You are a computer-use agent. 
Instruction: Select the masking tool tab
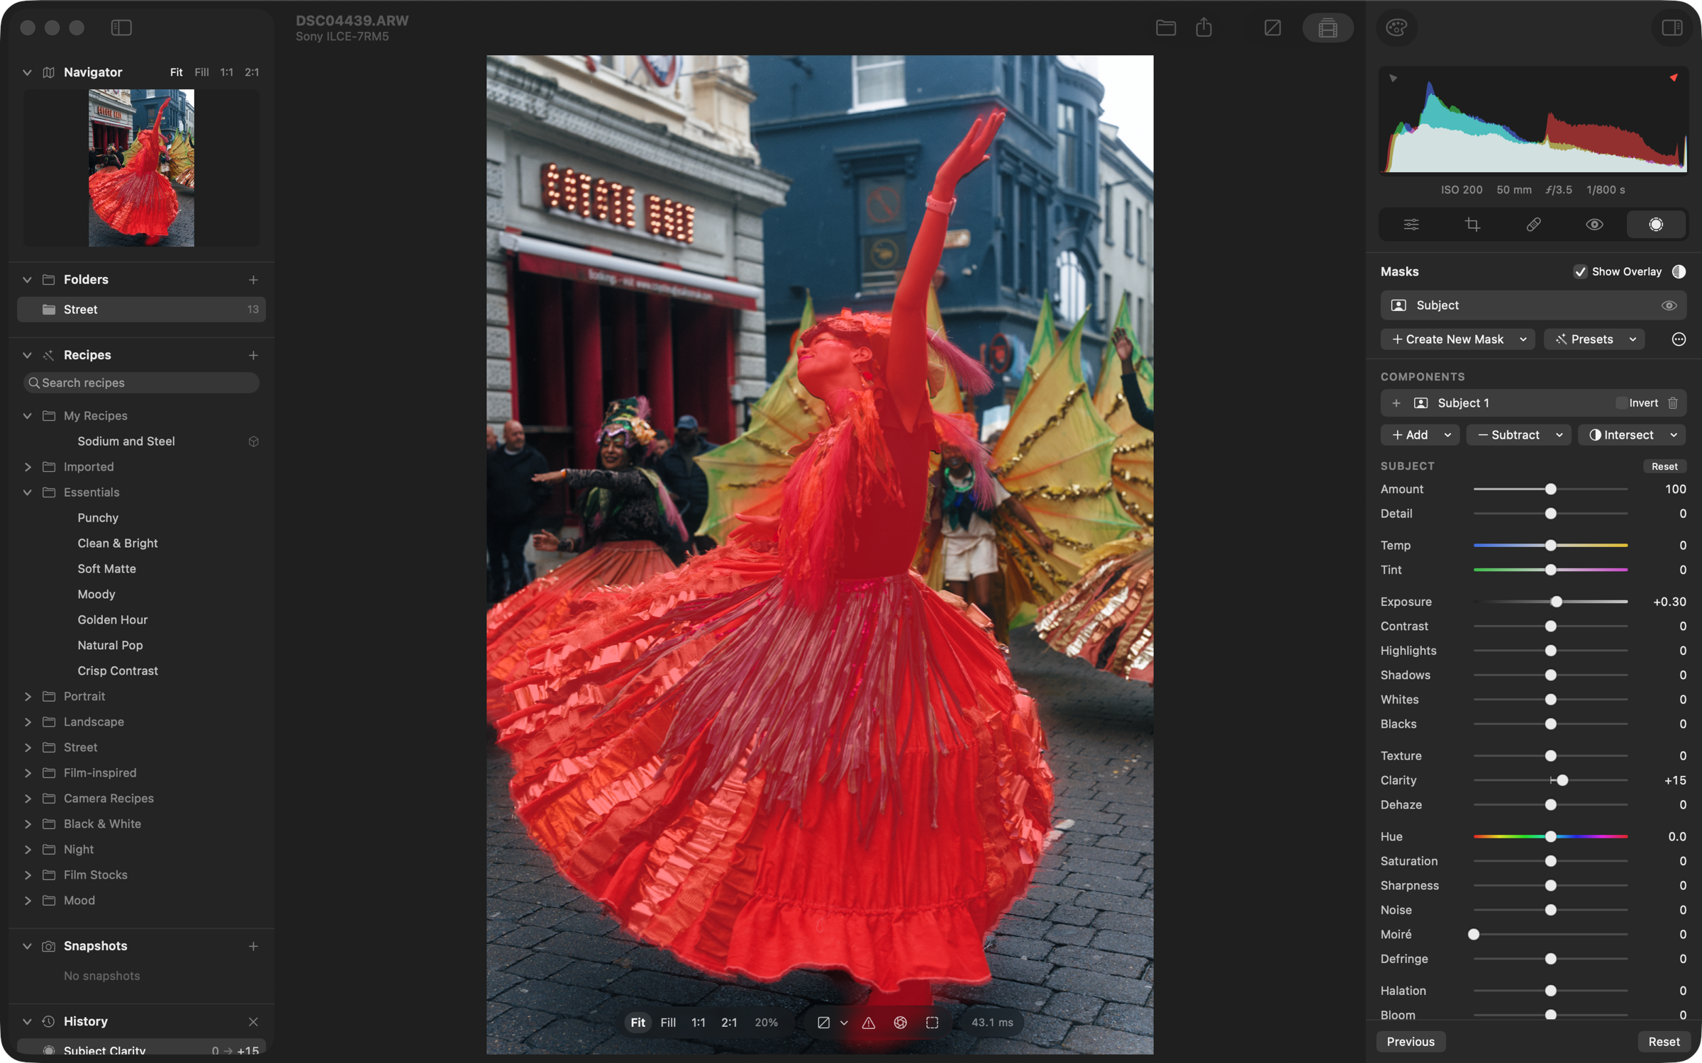pyautogui.click(x=1656, y=225)
